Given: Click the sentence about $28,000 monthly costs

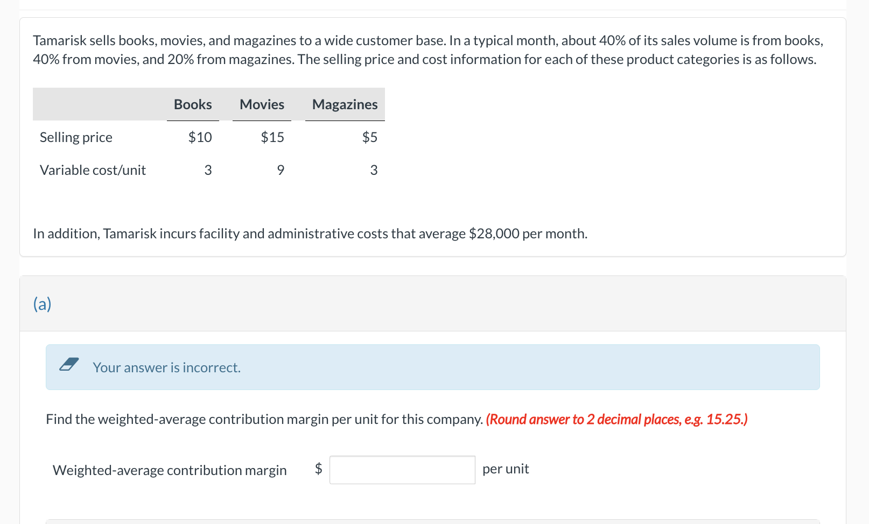Looking at the screenshot, I should tap(310, 233).
